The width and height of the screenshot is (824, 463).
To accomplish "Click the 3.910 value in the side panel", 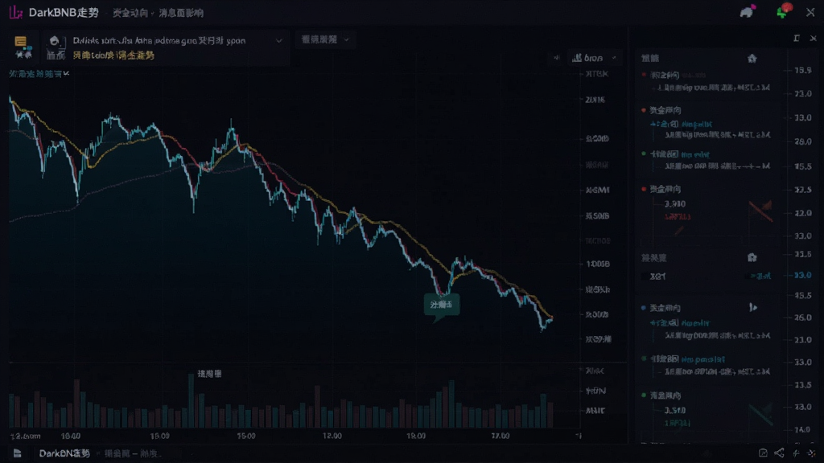I will click(x=675, y=203).
